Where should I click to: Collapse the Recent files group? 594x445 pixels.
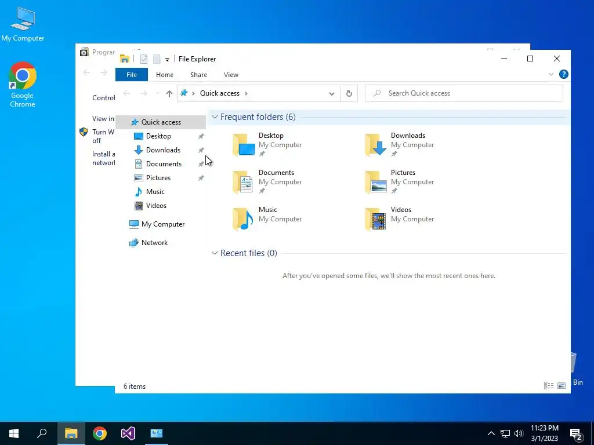coord(215,253)
